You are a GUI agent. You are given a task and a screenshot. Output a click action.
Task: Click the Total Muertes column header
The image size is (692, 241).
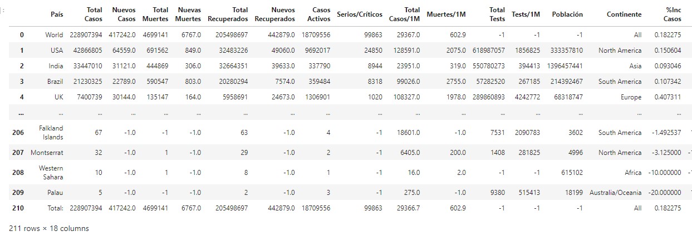click(x=156, y=14)
